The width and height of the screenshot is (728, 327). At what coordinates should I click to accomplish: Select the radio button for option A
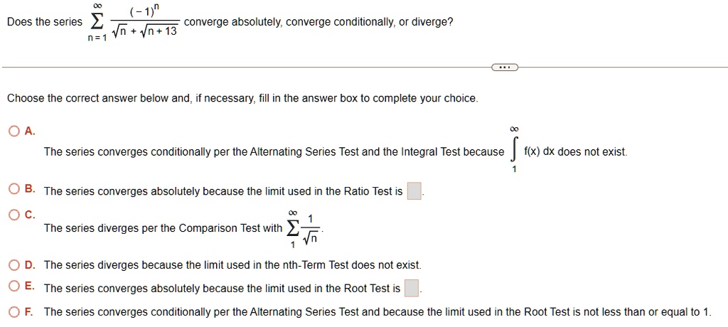[14, 132]
